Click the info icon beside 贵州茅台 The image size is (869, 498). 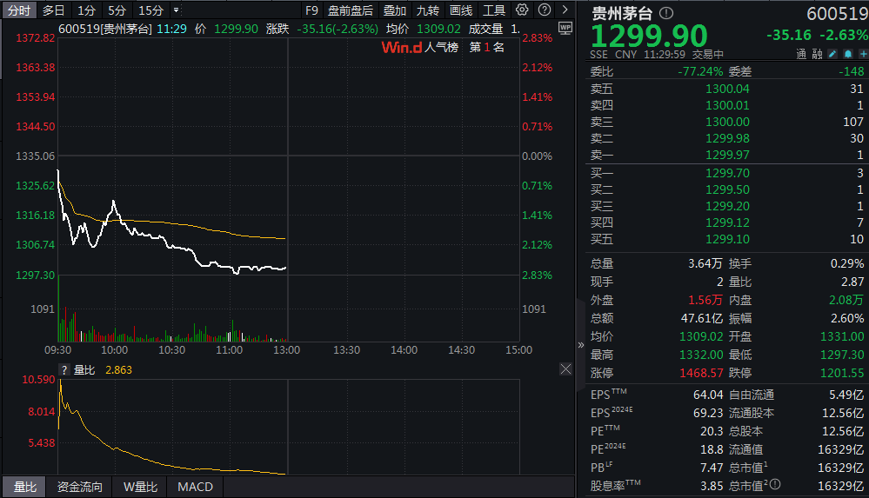(x=666, y=13)
